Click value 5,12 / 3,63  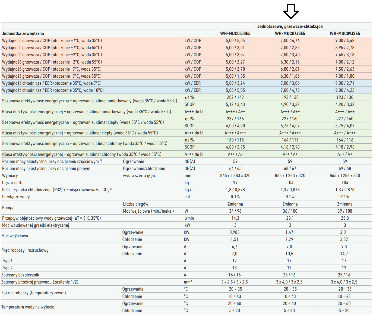235,104
